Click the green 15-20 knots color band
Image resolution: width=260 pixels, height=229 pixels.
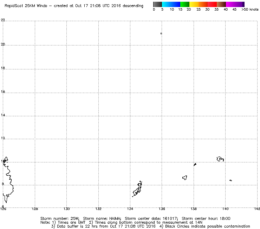click(x=185, y=4)
